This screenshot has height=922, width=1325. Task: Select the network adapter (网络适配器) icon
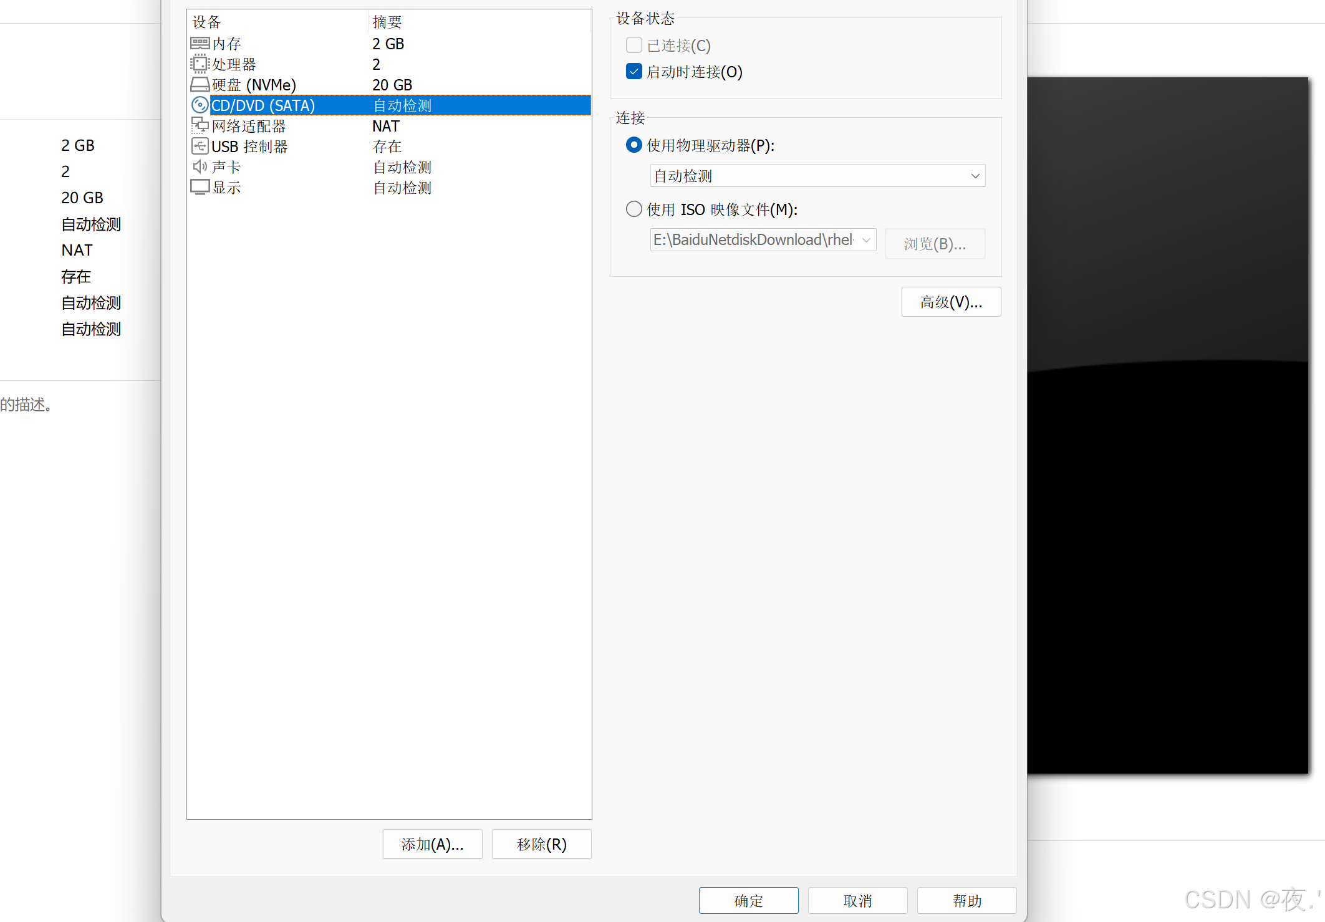pyautogui.click(x=200, y=125)
